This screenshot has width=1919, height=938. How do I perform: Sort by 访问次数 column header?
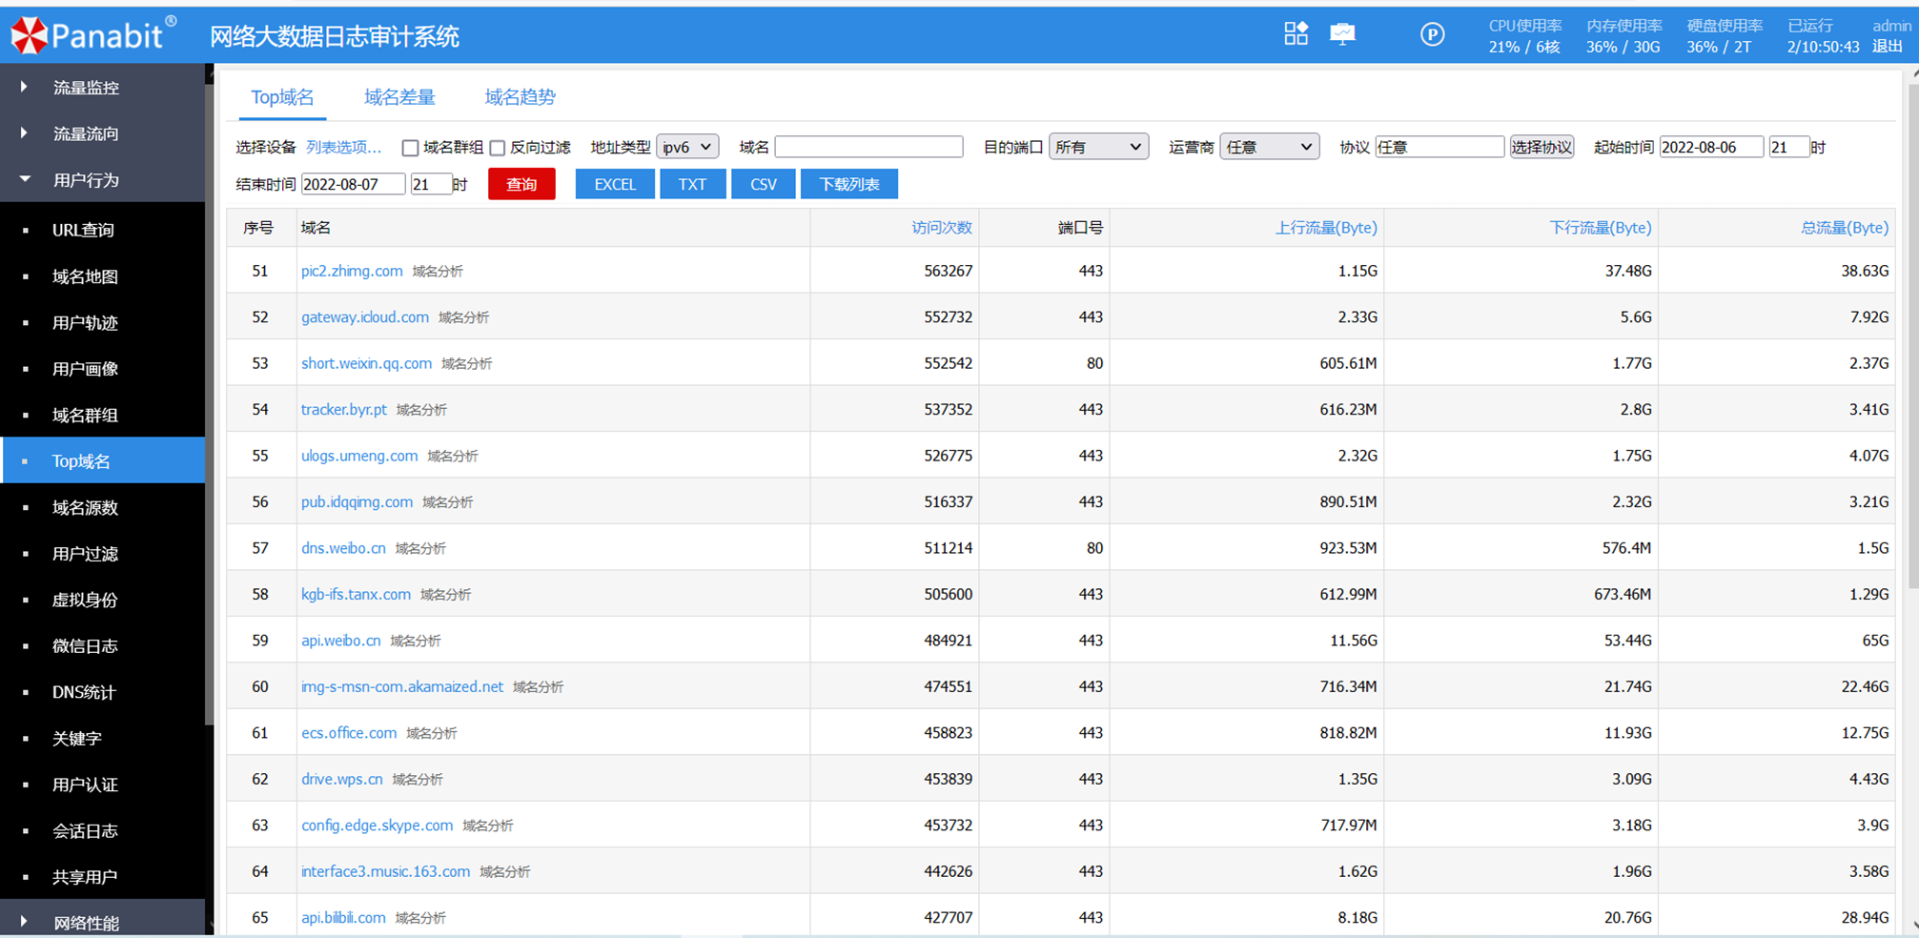coord(941,228)
